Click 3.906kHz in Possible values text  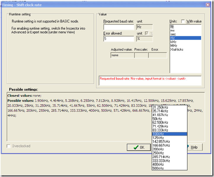41,101
